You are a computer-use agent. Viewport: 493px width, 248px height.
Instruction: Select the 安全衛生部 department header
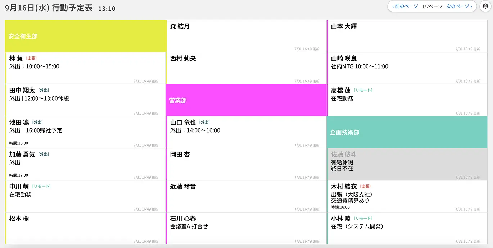pos(86,36)
